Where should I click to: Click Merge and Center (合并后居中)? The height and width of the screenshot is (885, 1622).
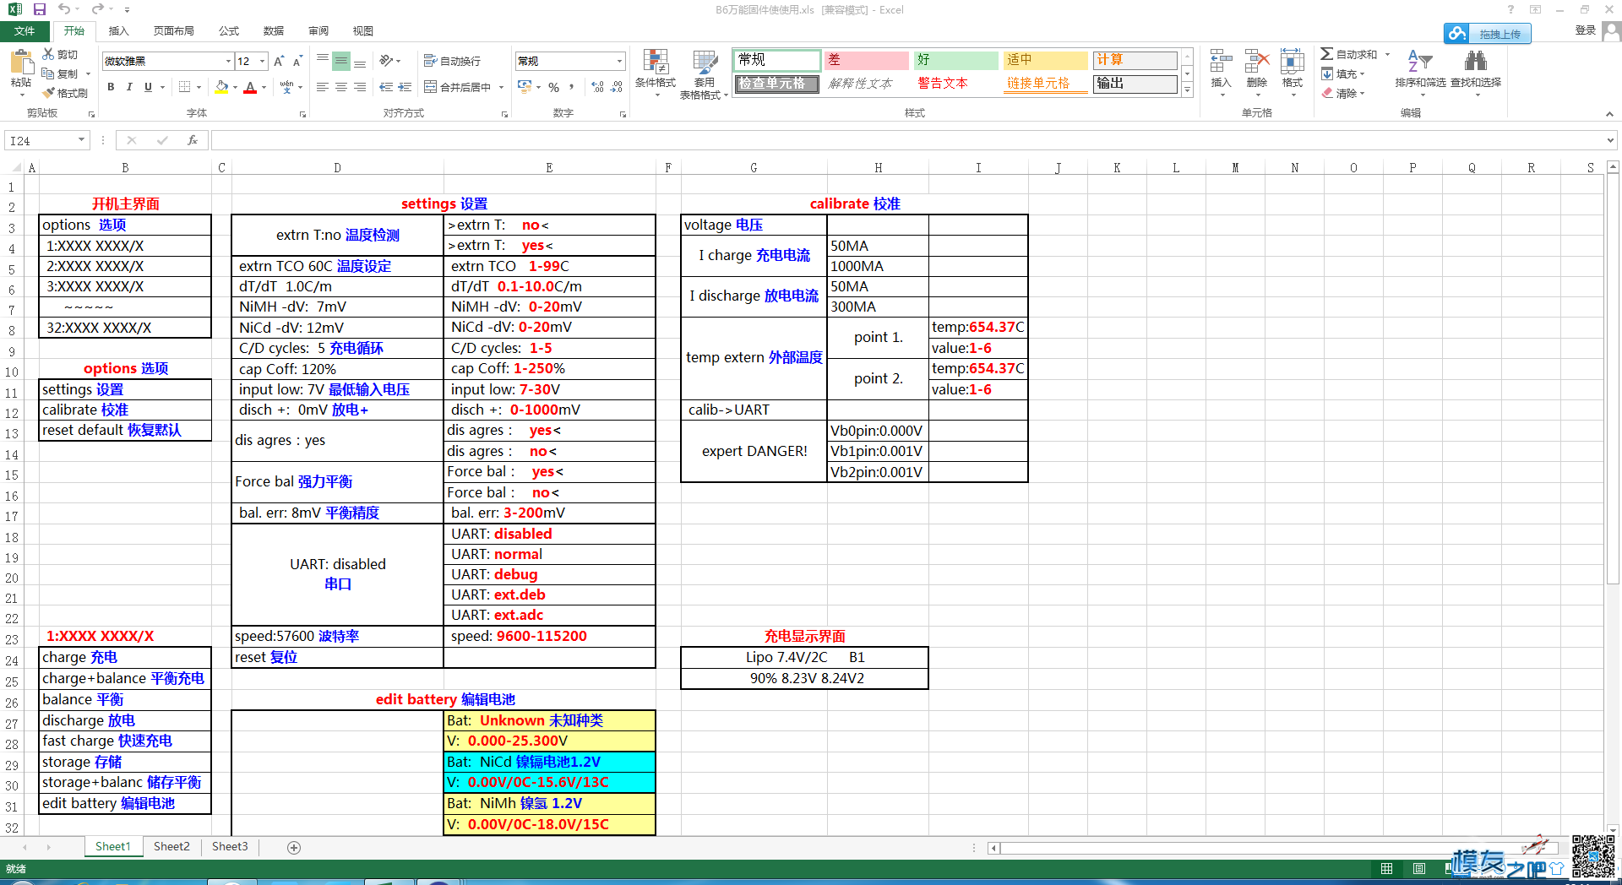pos(457,87)
